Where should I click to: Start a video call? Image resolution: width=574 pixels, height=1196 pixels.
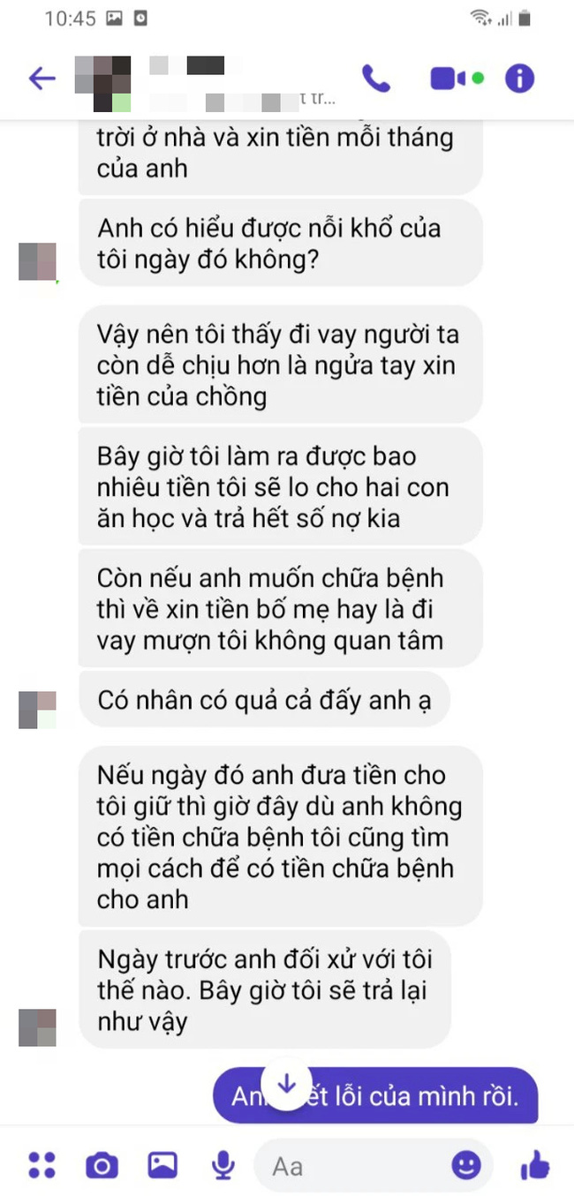pyautogui.click(x=457, y=79)
